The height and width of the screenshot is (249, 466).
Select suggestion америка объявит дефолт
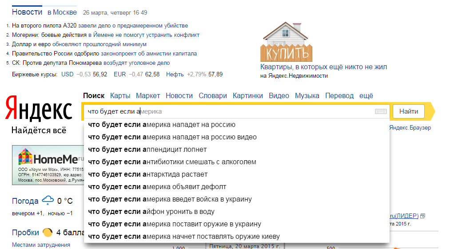click(x=237, y=187)
